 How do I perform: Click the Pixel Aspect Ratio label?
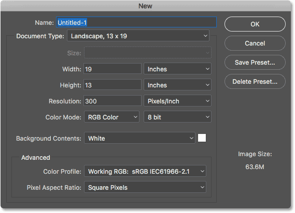click(x=54, y=188)
